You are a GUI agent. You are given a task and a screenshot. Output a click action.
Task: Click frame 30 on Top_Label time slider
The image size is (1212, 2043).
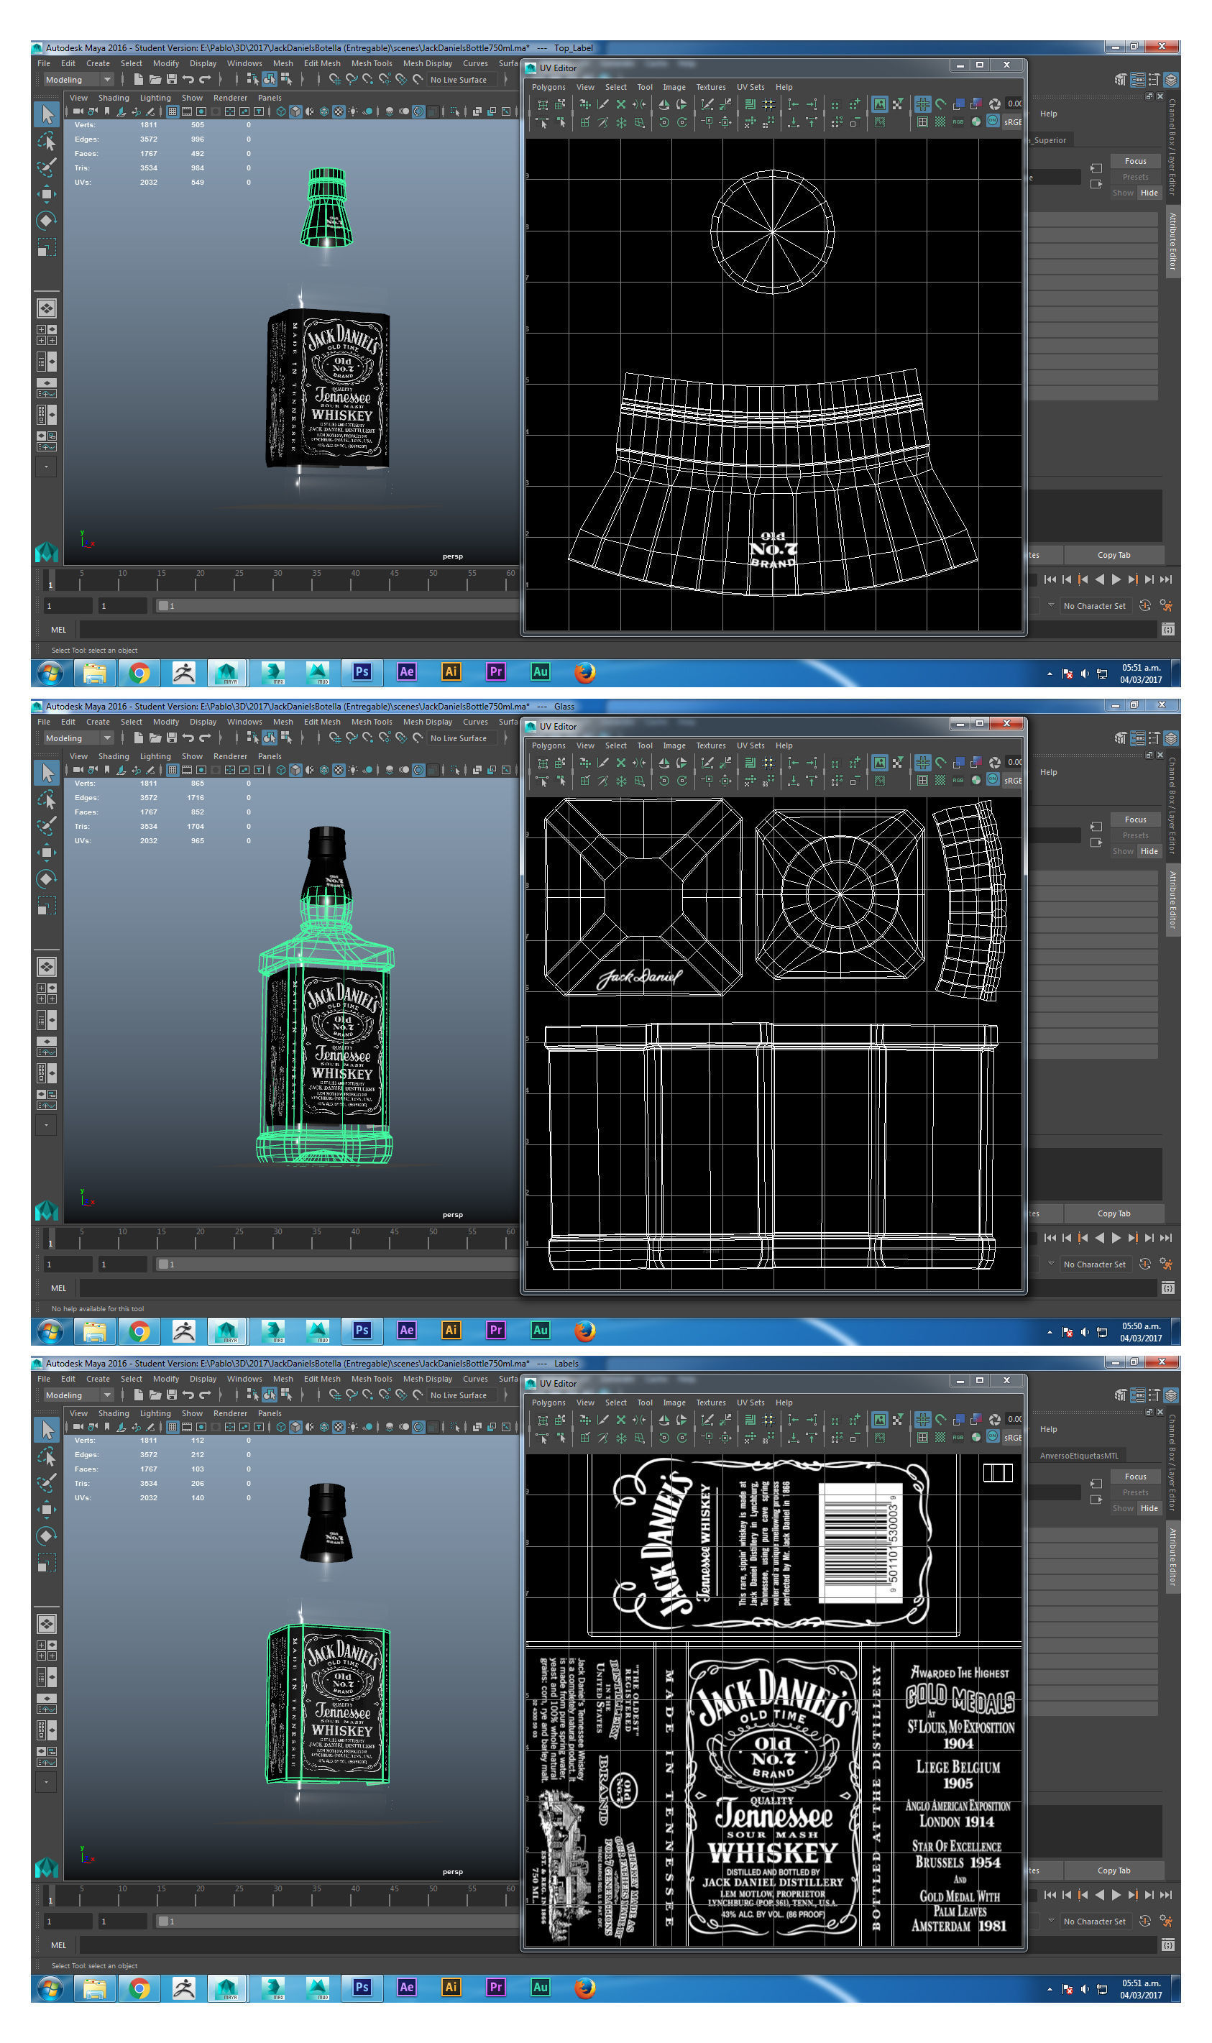point(274,579)
